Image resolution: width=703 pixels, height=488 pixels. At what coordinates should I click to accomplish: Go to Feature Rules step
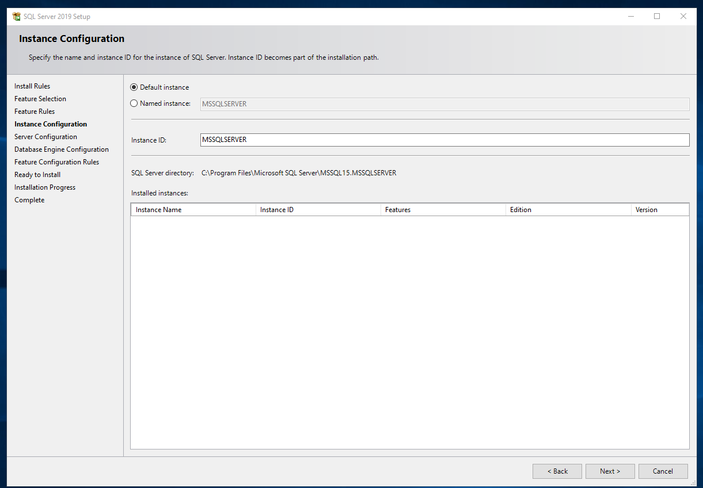(x=35, y=112)
